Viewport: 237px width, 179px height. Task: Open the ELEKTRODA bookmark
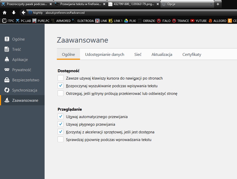83,21
